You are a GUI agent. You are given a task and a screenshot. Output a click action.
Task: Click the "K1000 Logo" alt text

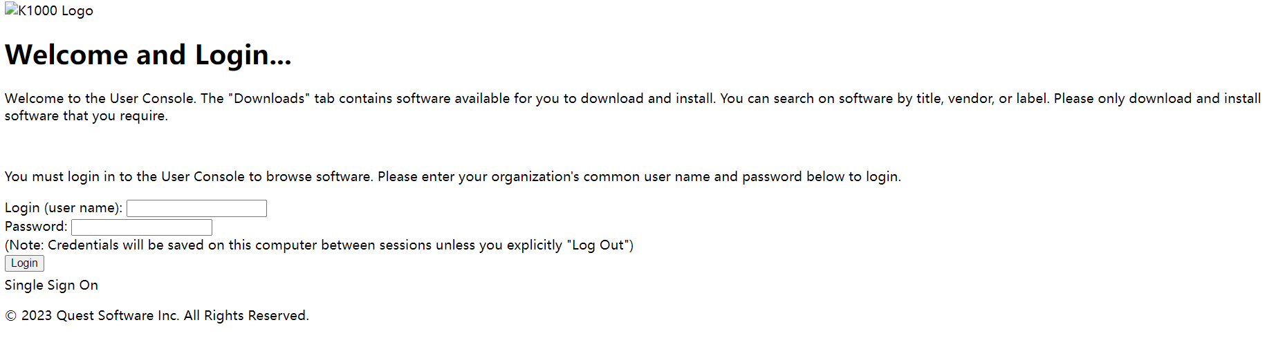(56, 11)
